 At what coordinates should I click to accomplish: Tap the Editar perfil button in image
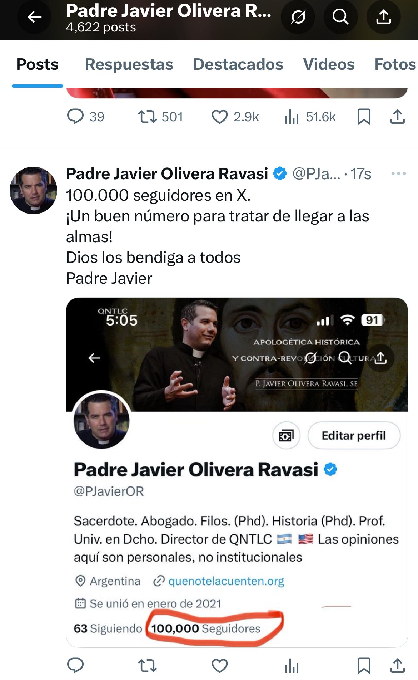354,435
